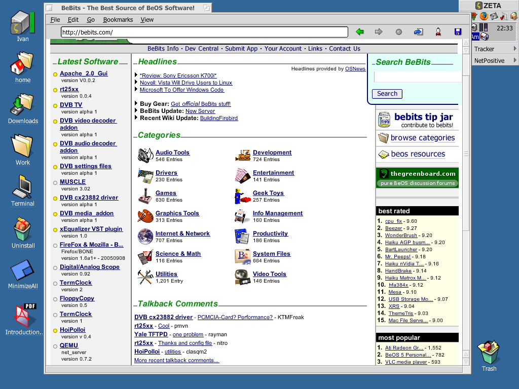Click the Audio Tools speaker icon

145,155
